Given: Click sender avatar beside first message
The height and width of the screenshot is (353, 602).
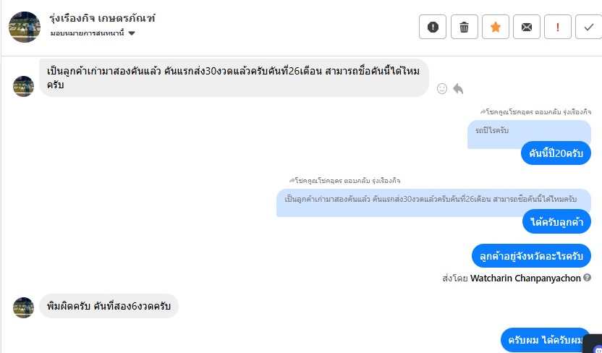Looking at the screenshot, I should (x=23, y=86).
